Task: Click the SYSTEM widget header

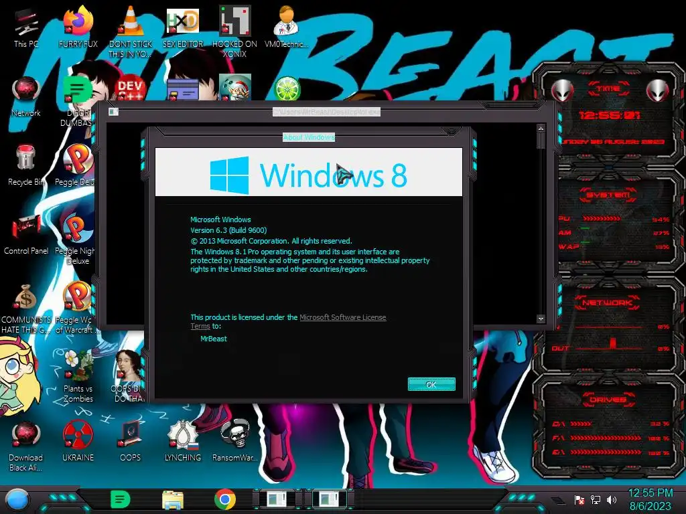Action: tap(608, 195)
